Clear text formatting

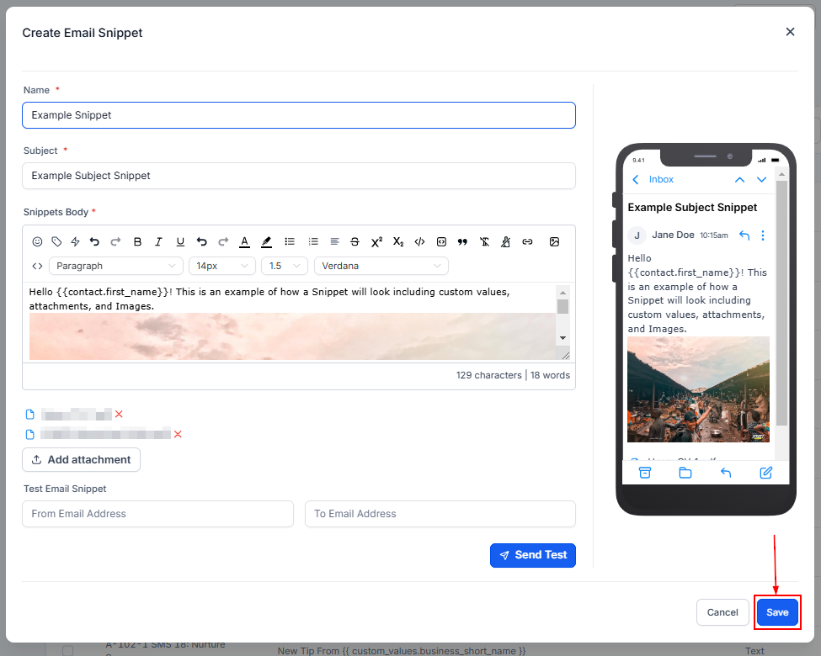[484, 241]
